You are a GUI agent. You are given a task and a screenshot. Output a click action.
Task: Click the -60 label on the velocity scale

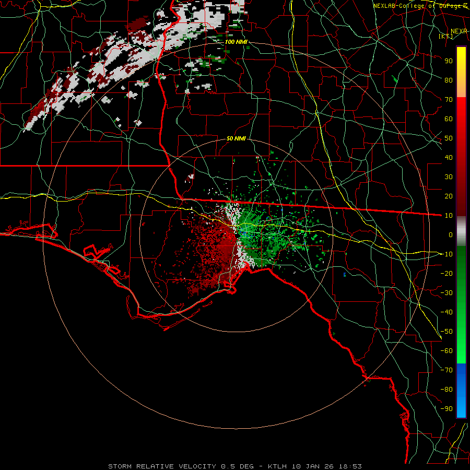pyautogui.click(x=446, y=351)
